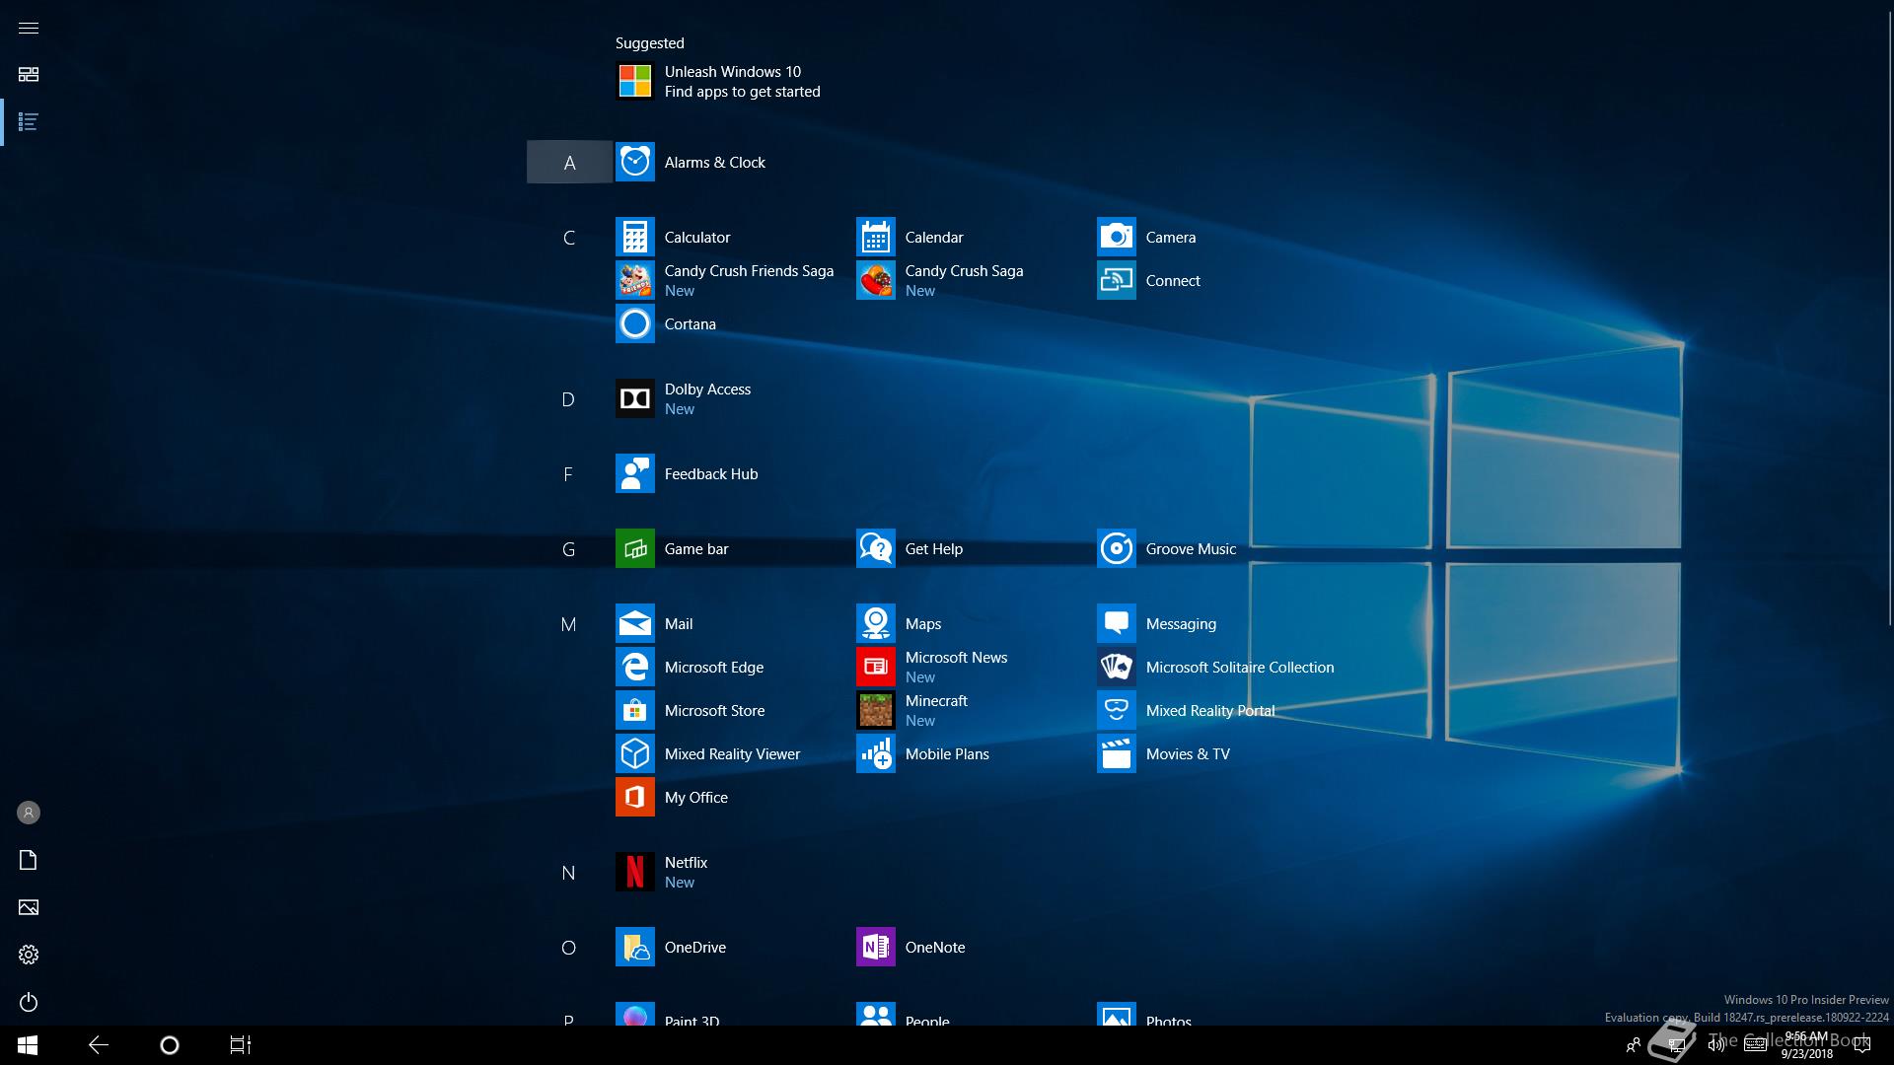This screenshot has height=1065, width=1894.
Task: Expand the hamburger menu at top left
Action: tap(29, 28)
